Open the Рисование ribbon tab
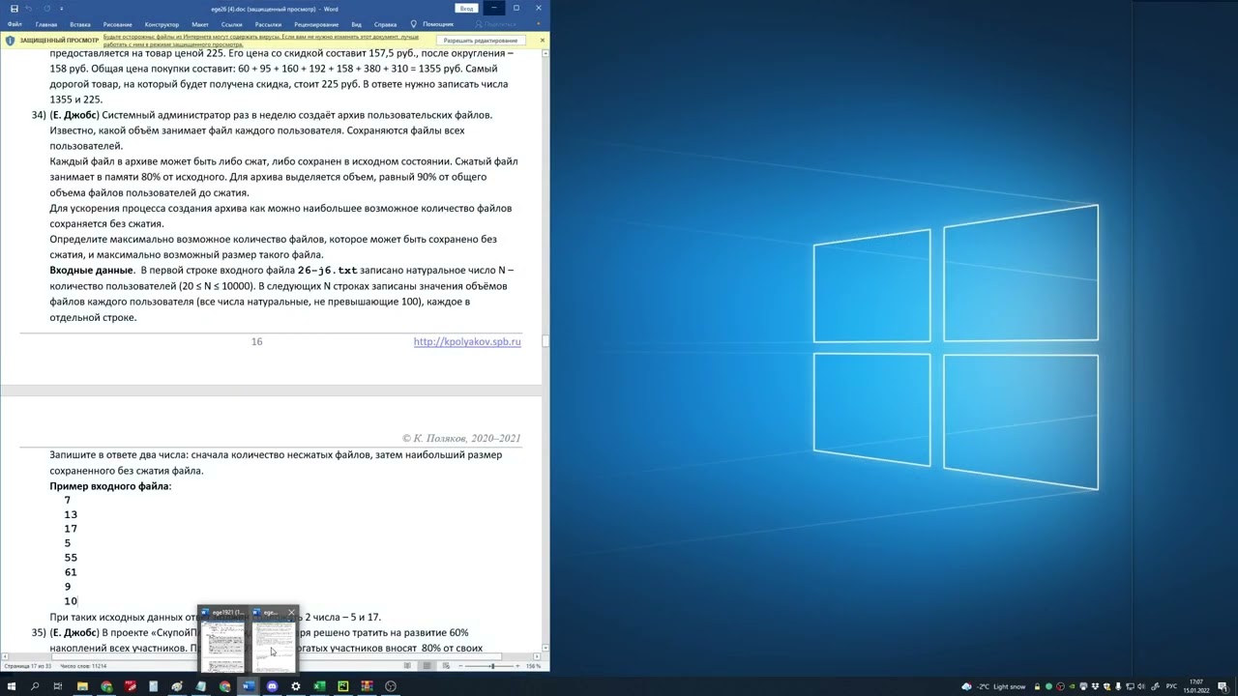This screenshot has height=696, width=1238. pos(118,24)
